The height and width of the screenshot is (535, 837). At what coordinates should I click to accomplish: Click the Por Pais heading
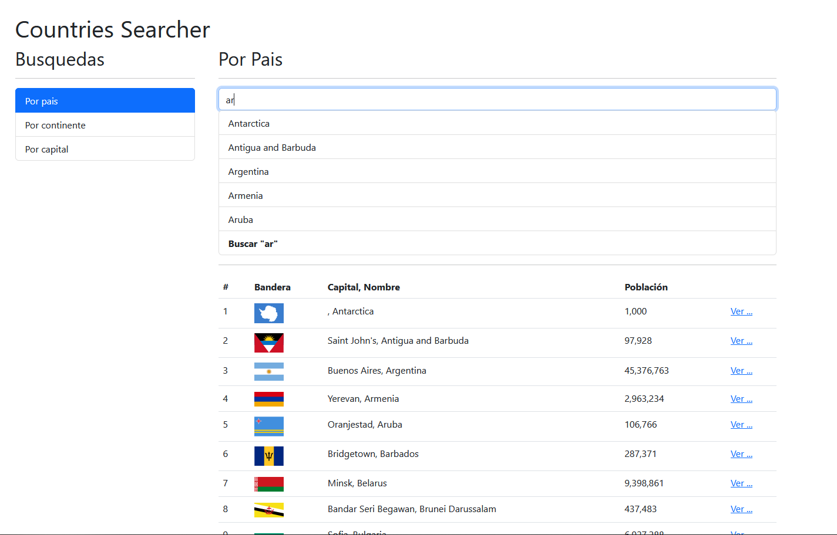point(251,59)
